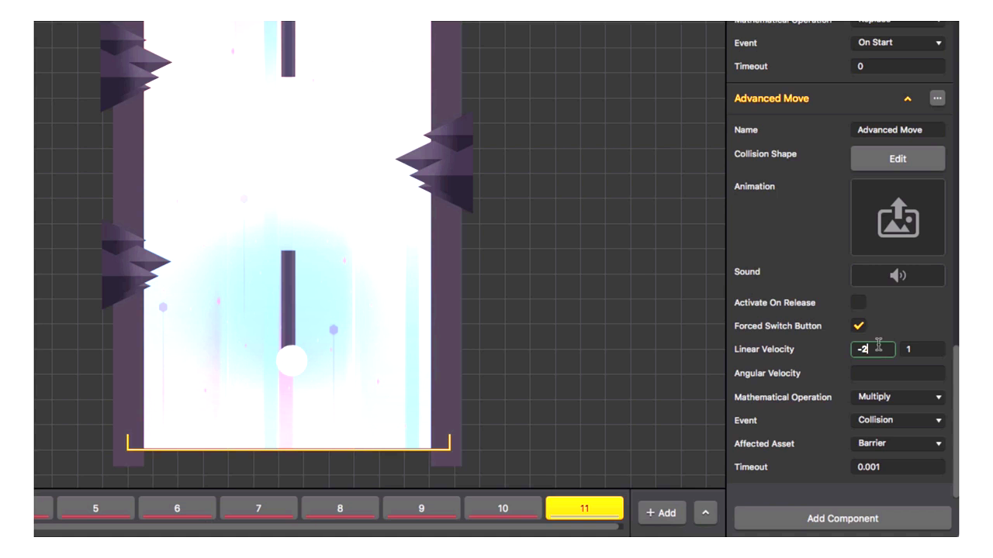This screenshot has width=993, height=558.
Task: Open Mathematical Operation dropdown showing Multiply
Action: pyautogui.click(x=898, y=397)
